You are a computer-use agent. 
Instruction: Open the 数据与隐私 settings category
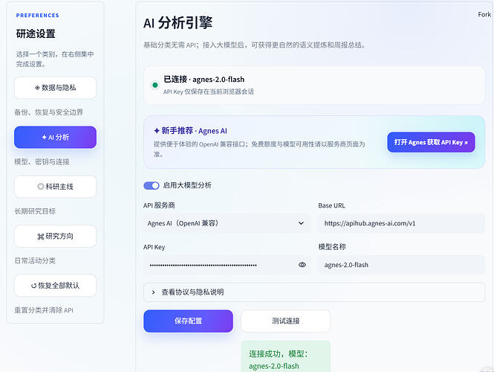(55, 88)
